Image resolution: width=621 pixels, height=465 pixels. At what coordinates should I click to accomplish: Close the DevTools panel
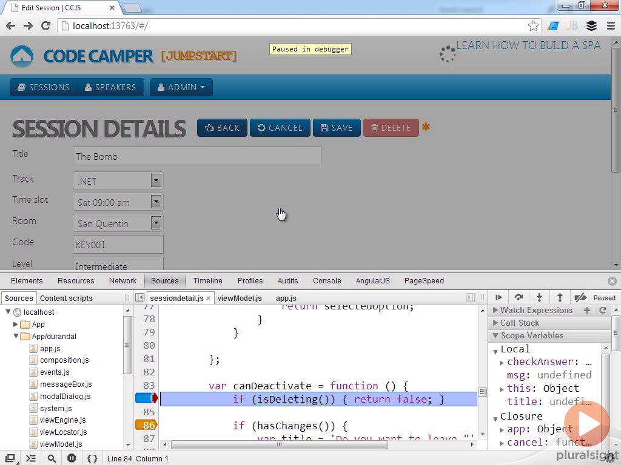pyautogui.click(x=612, y=281)
